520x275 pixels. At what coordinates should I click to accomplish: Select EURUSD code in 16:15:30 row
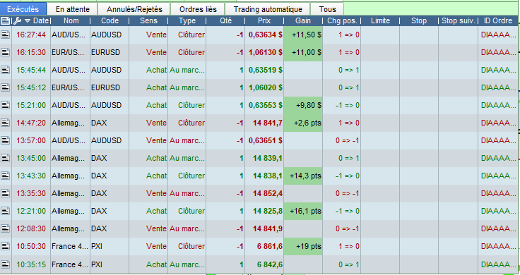coord(105,52)
